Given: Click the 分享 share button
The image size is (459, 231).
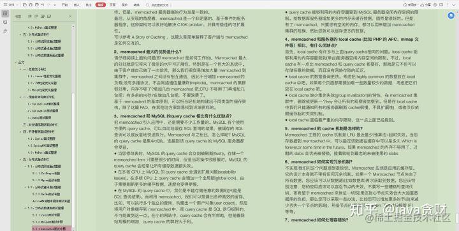Looking at the screenshot, I should tap(426, 5).
